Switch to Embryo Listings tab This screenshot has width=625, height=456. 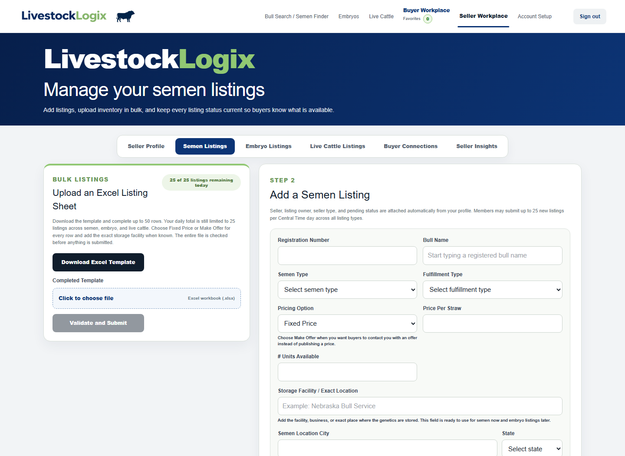(x=268, y=146)
